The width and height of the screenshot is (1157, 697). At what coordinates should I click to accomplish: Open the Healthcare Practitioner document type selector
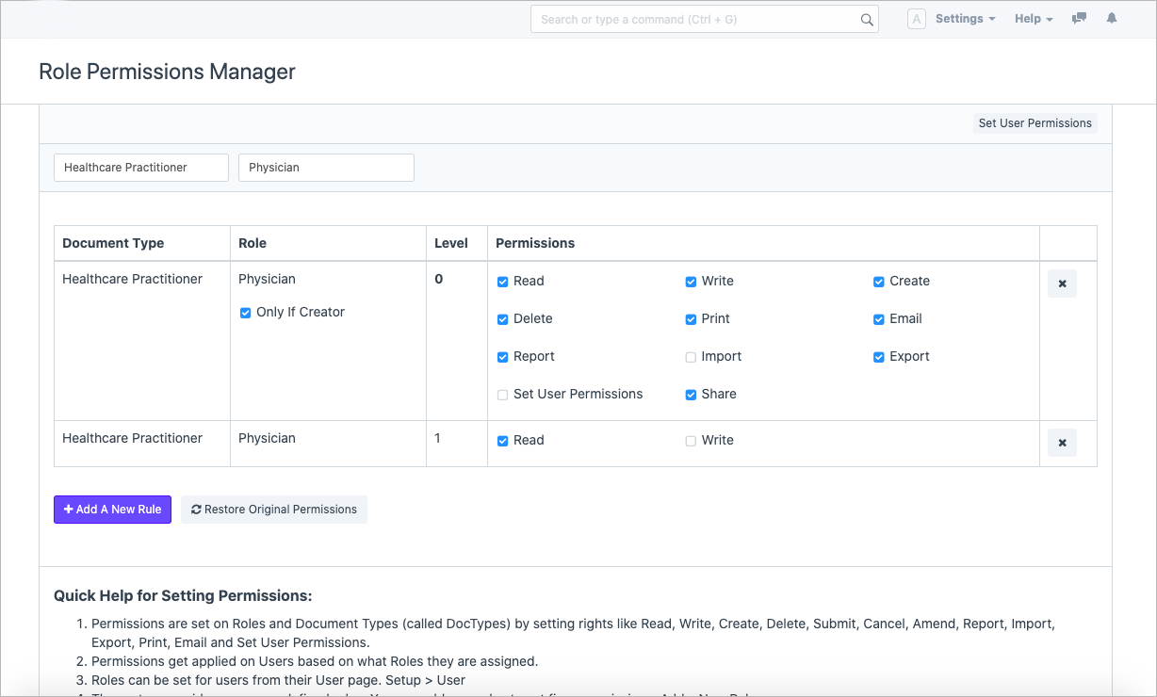141,168
